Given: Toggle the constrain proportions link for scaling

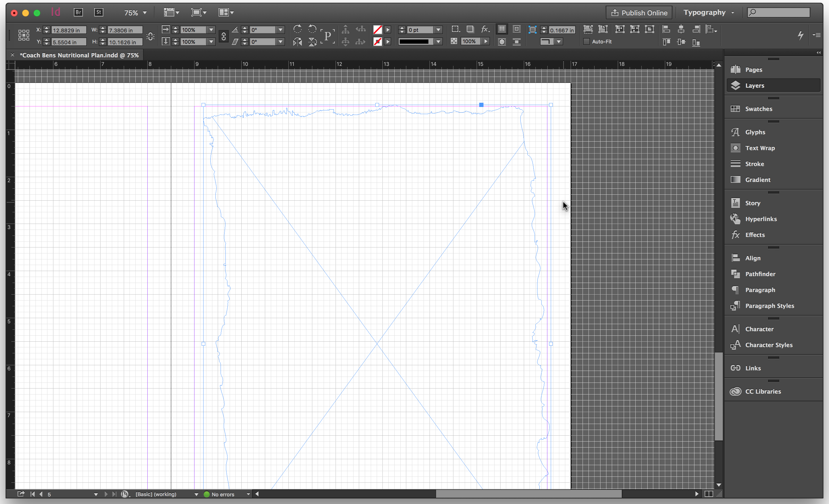Looking at the screenshot, I should (x=224, y=36).
